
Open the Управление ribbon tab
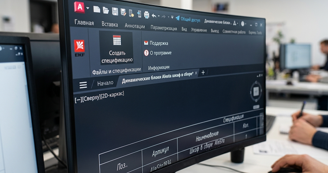tap(199, 30)
